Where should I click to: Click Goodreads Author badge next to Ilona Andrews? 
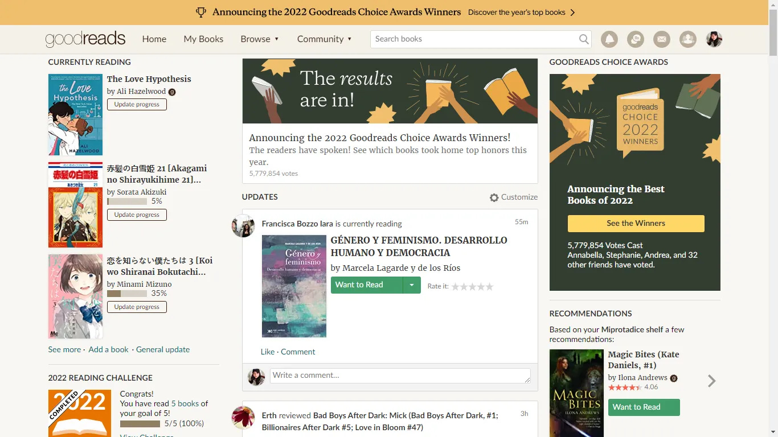[674, 378]
